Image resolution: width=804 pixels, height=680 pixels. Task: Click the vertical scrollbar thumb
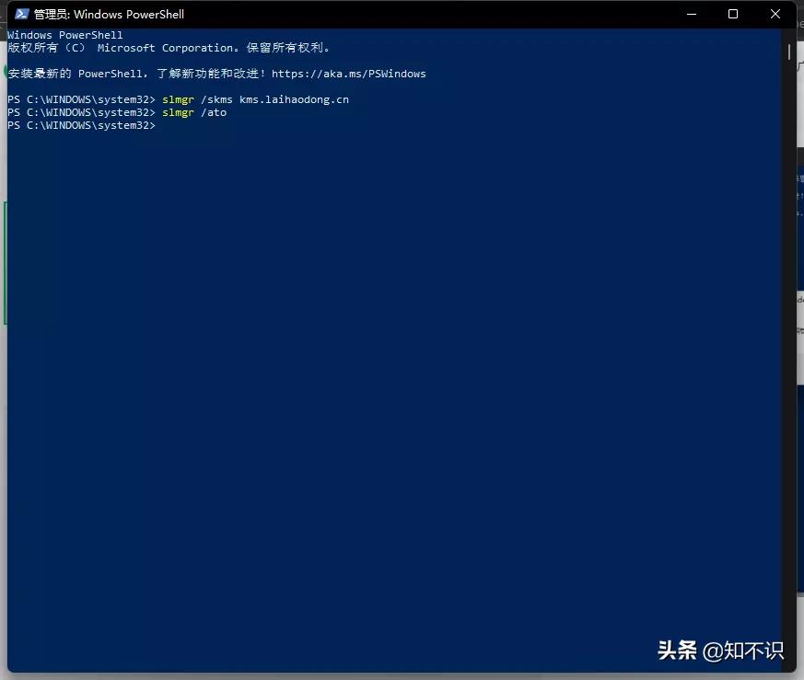coord(788,52)
